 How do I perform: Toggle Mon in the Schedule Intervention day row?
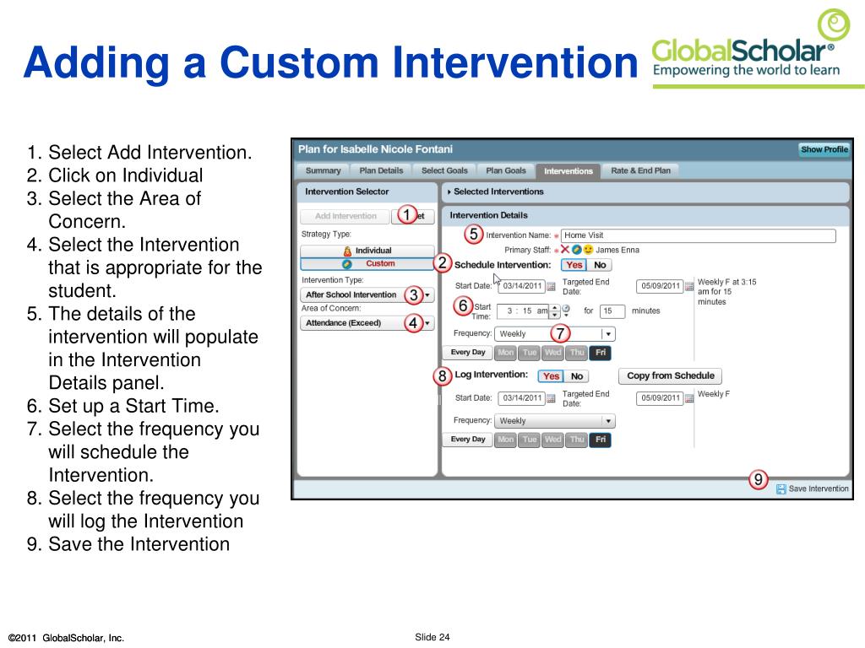click(x=505, y=353)
